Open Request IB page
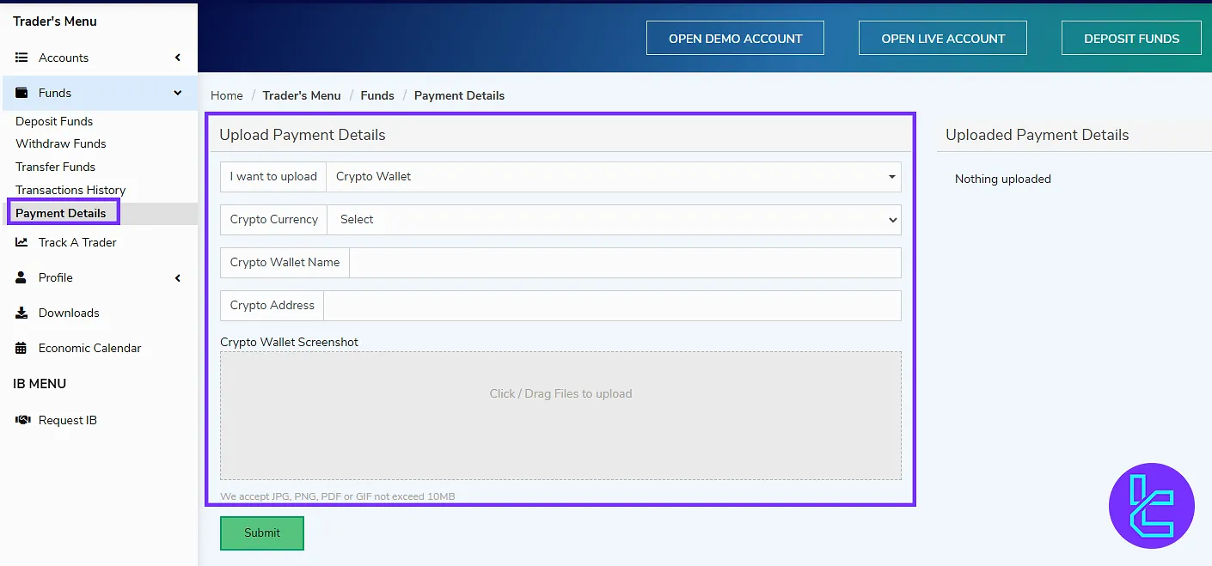The image size is (1212, 566). [68, 420]
